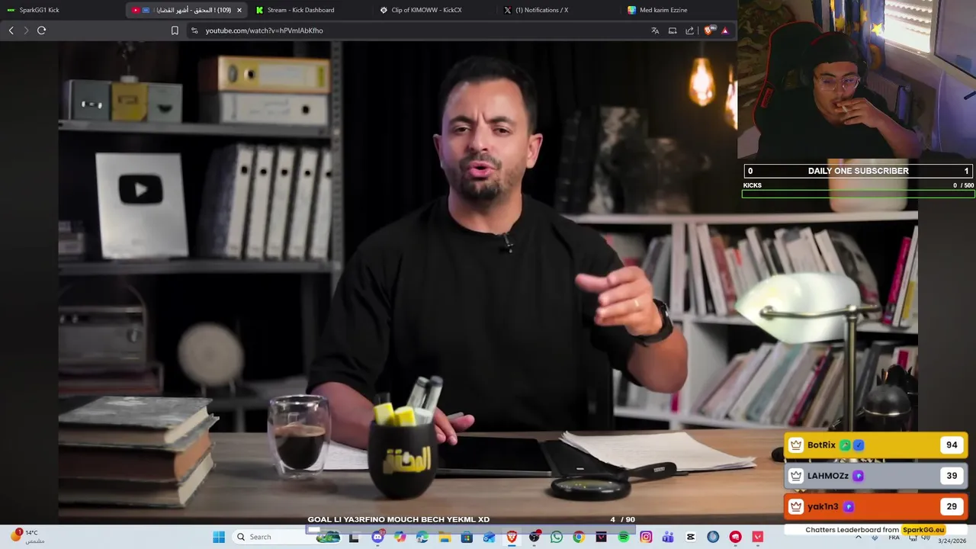Open Microsoft Edge from taskbar

coord(422,537)
